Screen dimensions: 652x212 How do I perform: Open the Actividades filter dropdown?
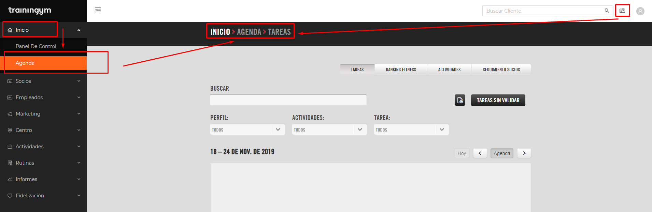pos(329,130)
